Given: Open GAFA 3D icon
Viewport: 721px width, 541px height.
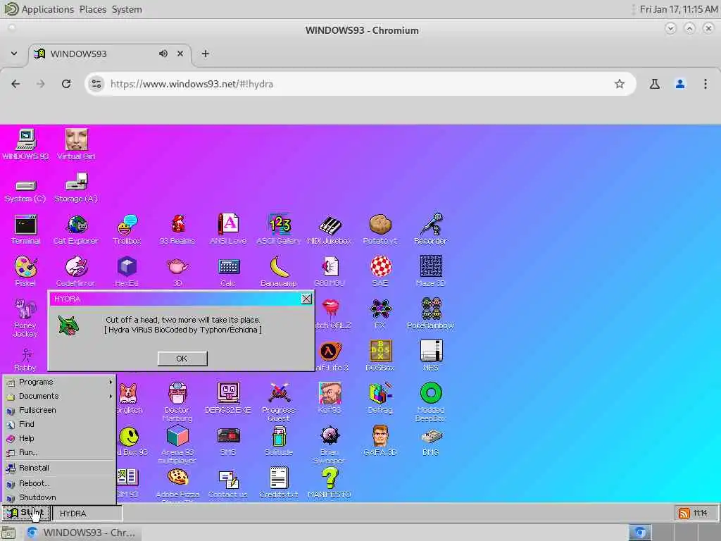Looking at the screenshot, I should (380, 441).
